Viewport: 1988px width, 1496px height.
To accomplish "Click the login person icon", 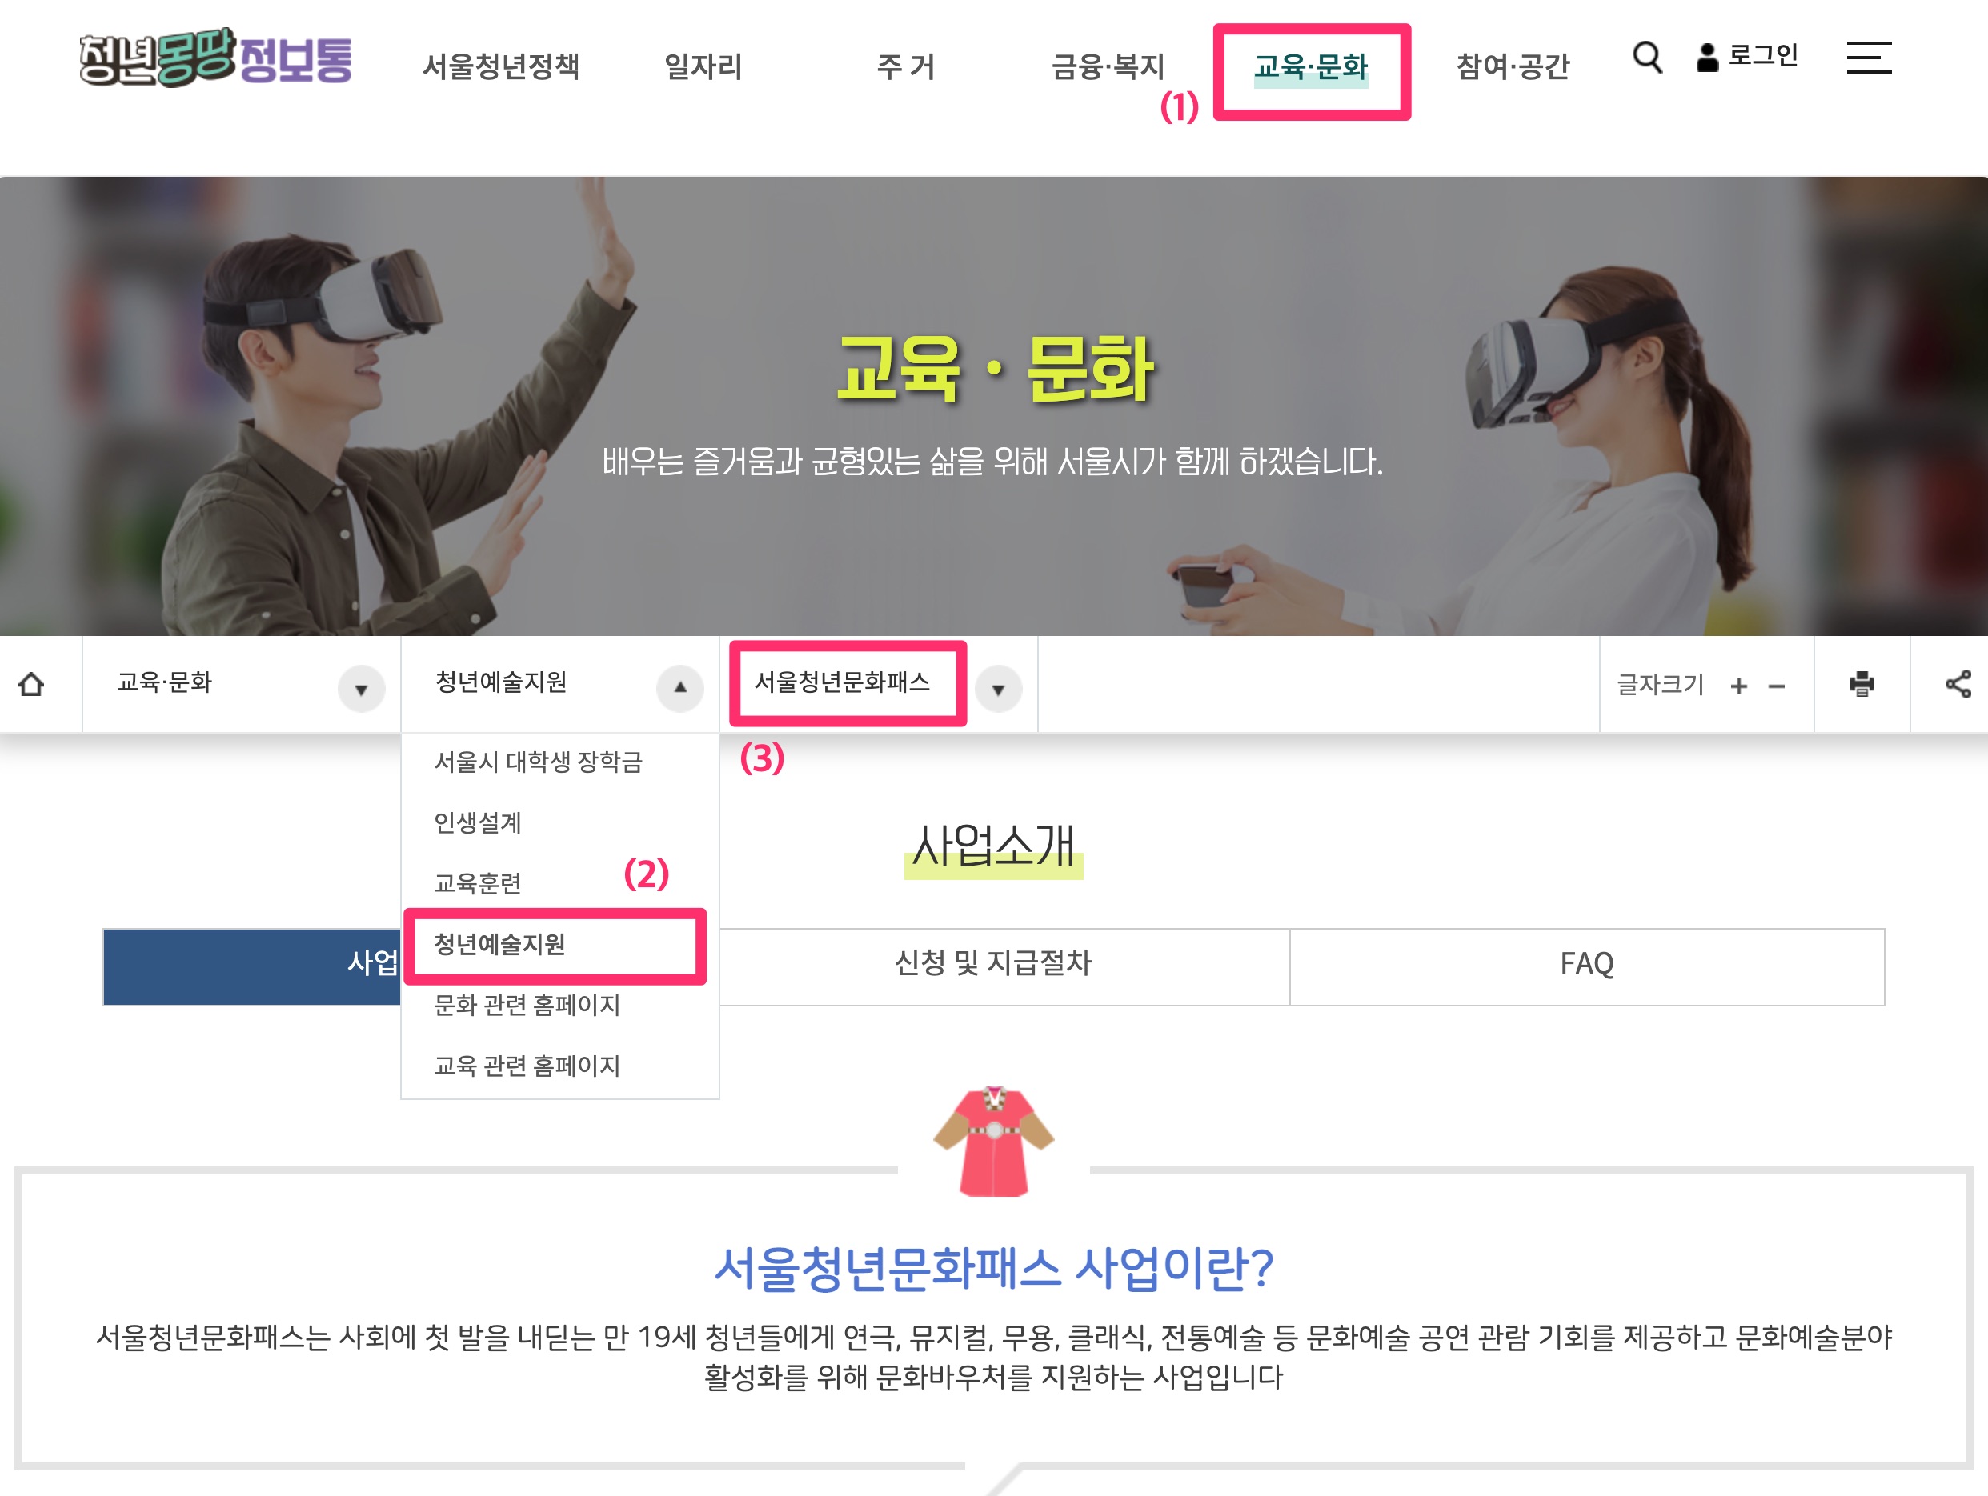I will (1707, 56).
